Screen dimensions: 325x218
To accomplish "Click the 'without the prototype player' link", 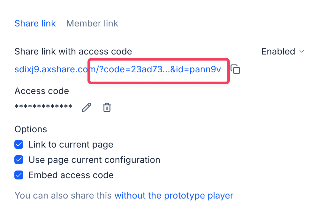I will [174, 195].
